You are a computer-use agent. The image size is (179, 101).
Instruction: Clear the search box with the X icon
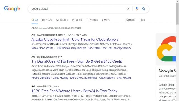pos(128,9)
